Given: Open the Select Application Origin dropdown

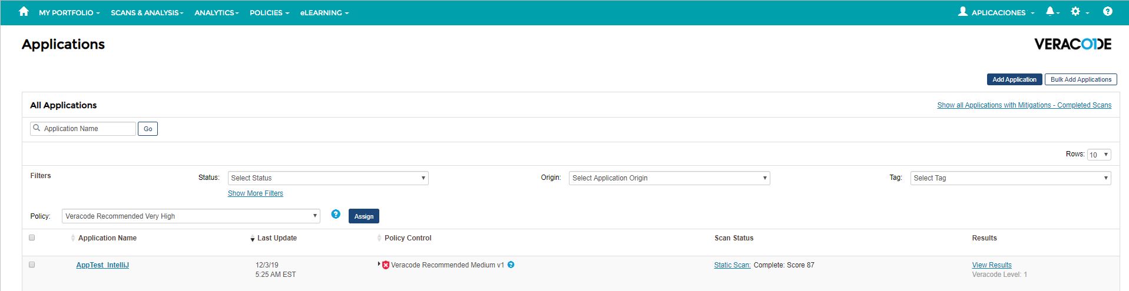Looking at the screenshot, I should tap(669, 178).
